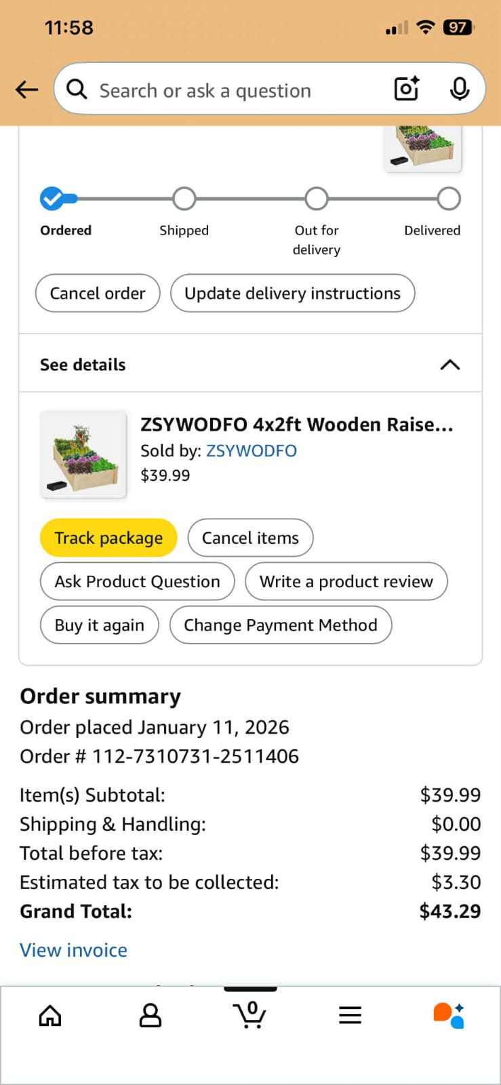This screenshot has height=1085, width=501.
Task: Open camera lens search icon
Action: [406, 89]
